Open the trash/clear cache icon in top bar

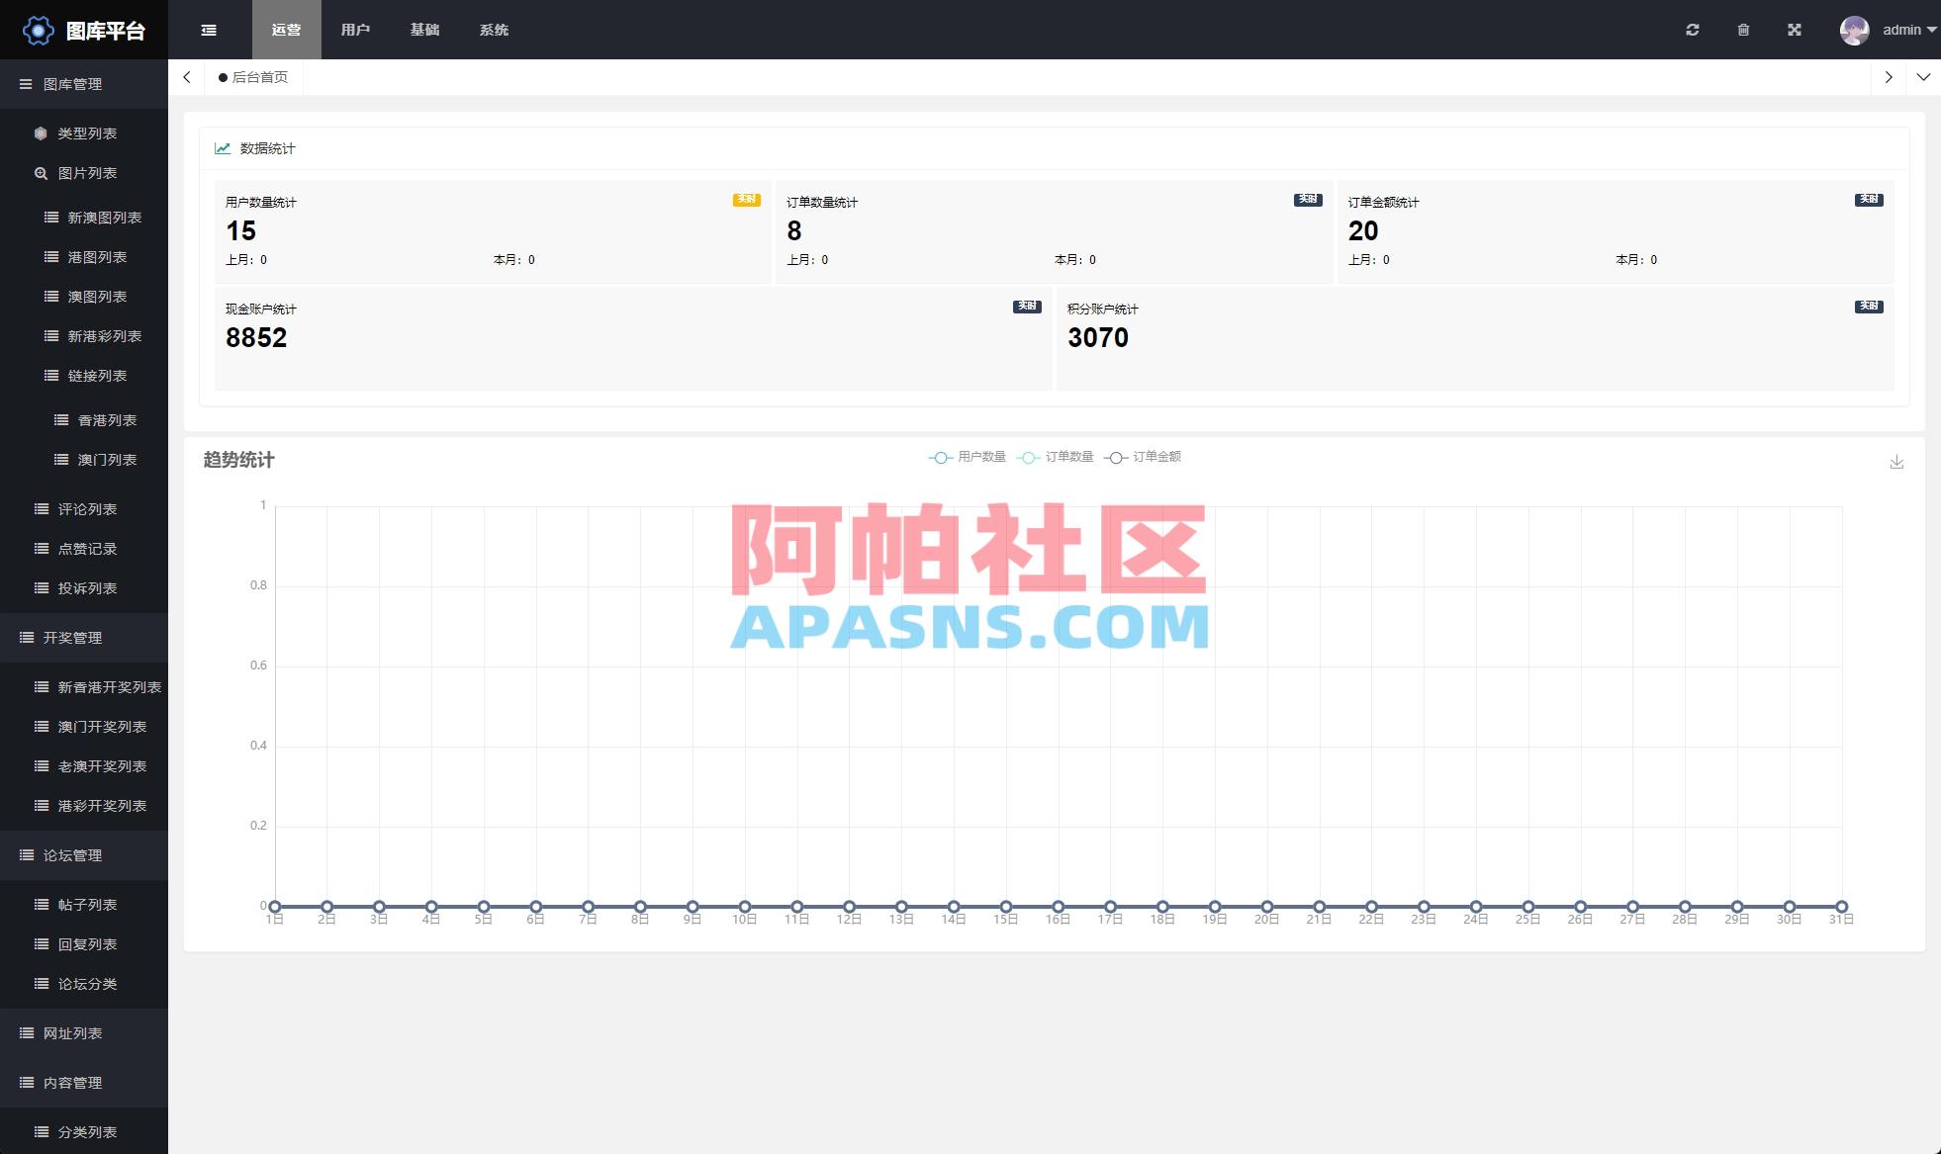click(x=1743, y=30)
